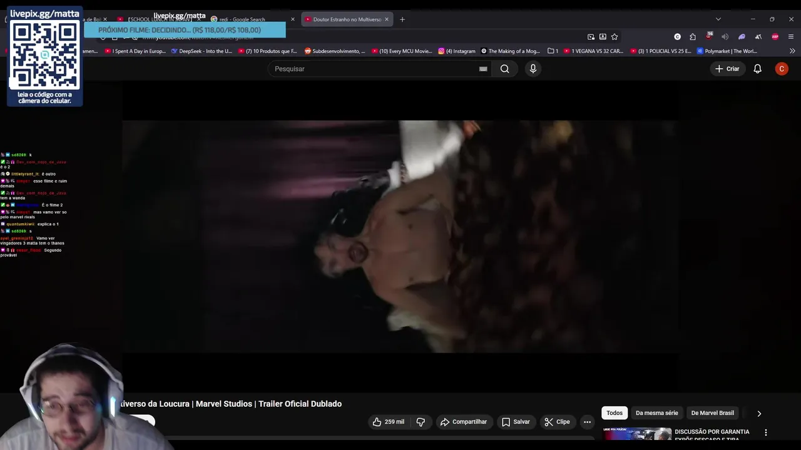Open the ABP adblock extension icon
Viewport: 801px width, 450px height.
[x=775, y=37]
